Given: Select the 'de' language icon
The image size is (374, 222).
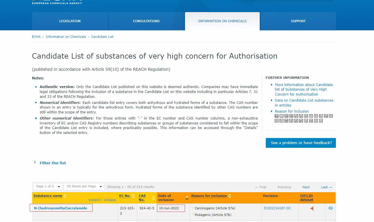Looking at the screenshot, I should click(x=291, y=116).
